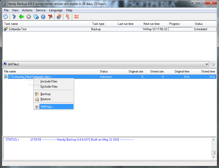Viewport: 219px width, 168px height.
Task: Click the Stored time column header
Action: click(x=204, y=71)
